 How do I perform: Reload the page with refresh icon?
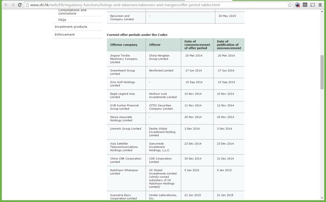pos(20,5)
